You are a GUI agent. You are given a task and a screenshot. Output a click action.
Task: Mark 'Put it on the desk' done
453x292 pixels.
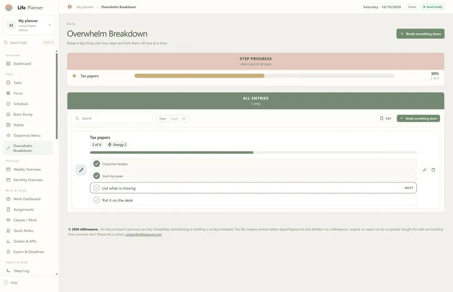(x=96, y=200)
